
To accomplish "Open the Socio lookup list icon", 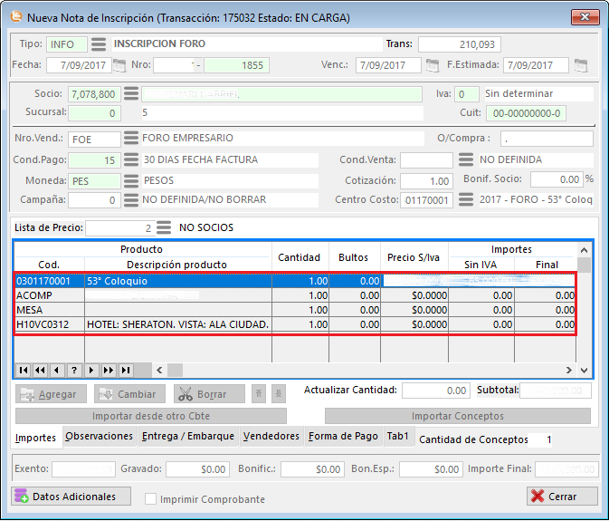I will [x=131, y=94].
